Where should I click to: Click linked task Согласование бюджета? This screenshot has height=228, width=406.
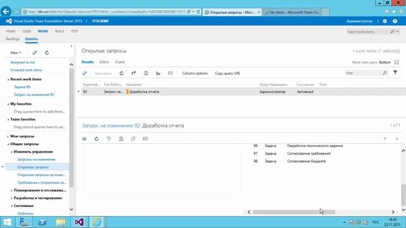point(306,161)
